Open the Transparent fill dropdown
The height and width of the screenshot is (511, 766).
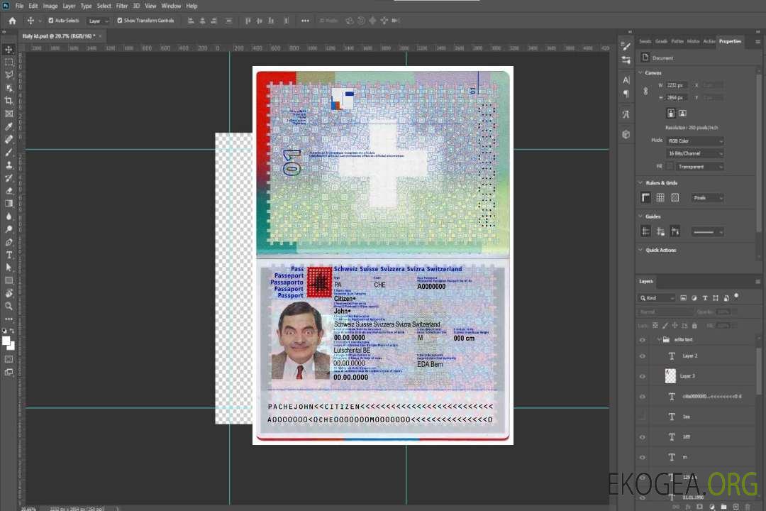coord(699,167)
